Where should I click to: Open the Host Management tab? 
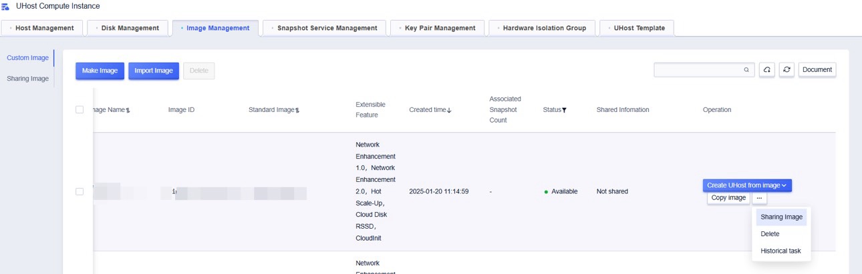[43, 28]
